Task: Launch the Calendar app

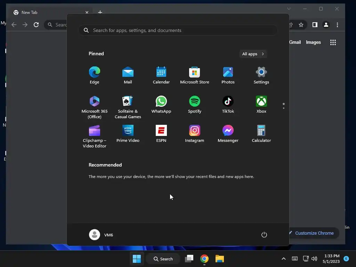Action: point(161,75)
